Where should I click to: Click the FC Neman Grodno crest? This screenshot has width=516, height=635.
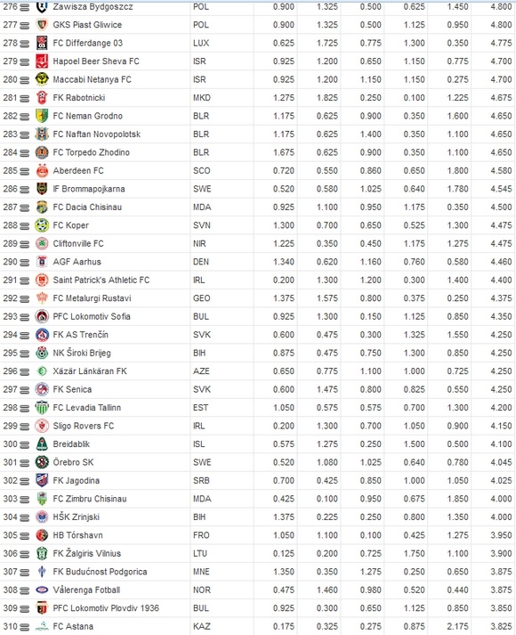(42, 117)
